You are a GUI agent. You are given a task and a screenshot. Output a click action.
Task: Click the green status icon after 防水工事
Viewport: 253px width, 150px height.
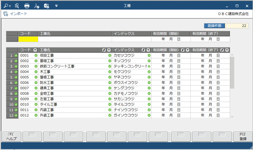[110, 82]
